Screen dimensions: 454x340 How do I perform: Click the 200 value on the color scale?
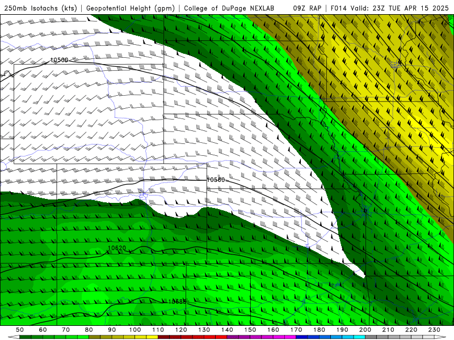365,330
